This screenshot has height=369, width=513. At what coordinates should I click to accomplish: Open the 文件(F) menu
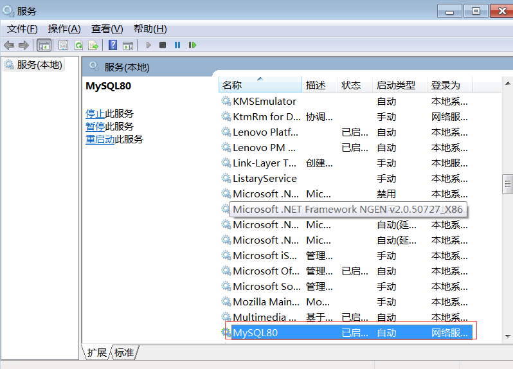pyautogui.click(x=22, y=29)
